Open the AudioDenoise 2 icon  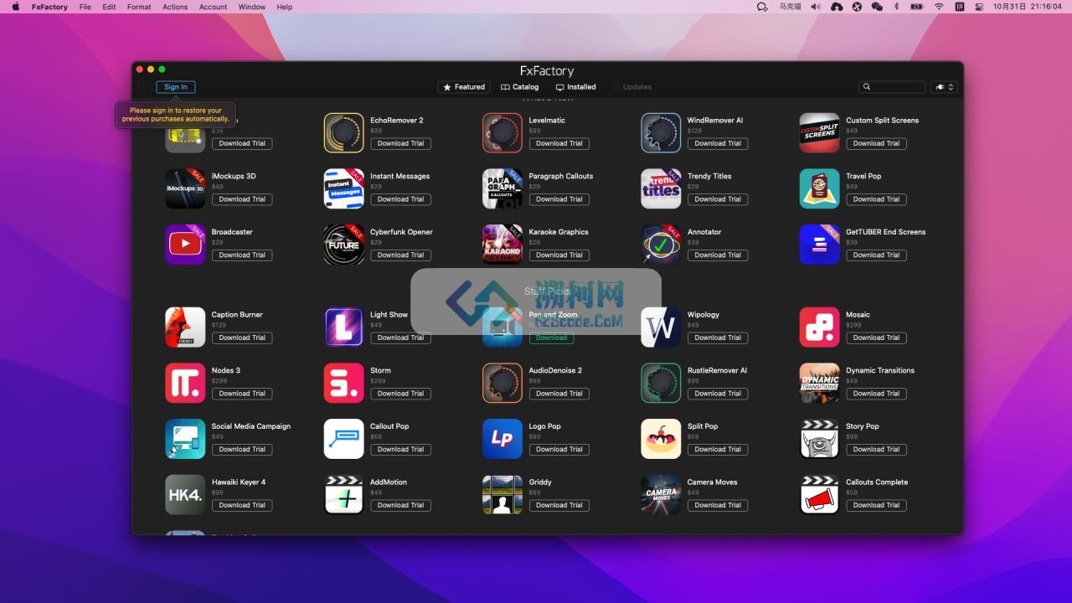502,383
